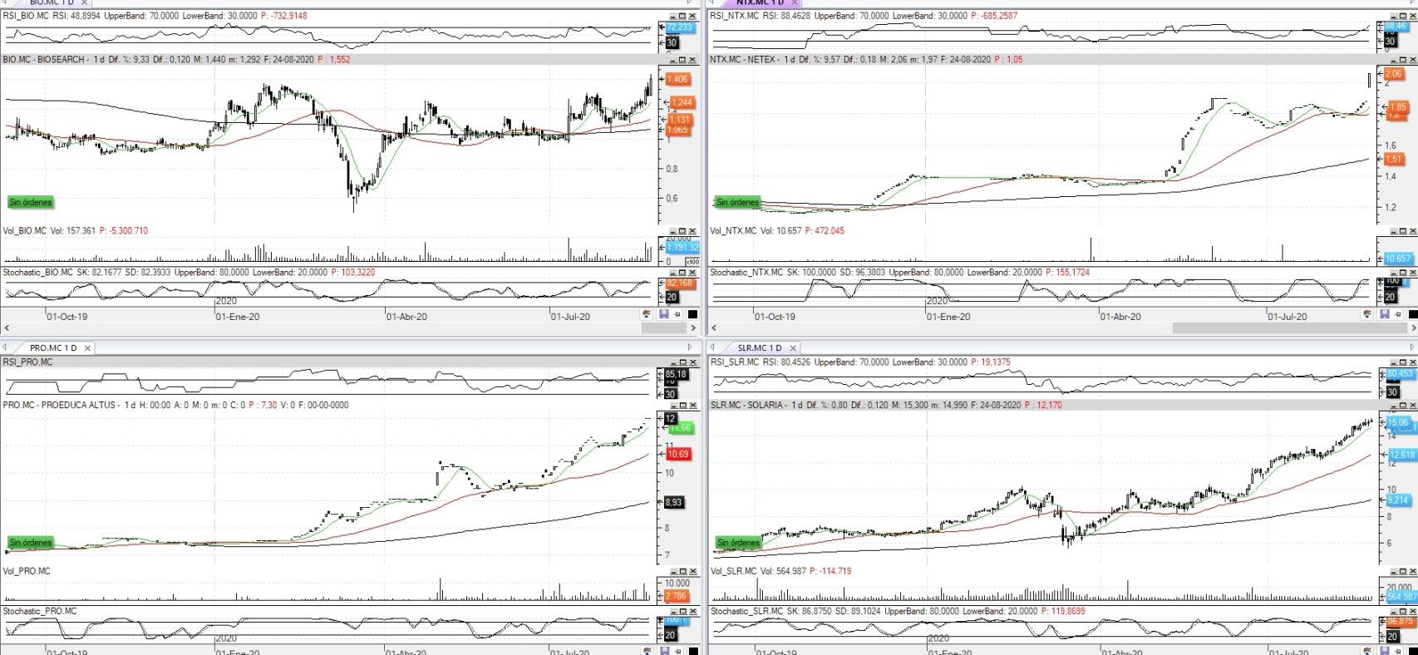Click the pin icon under BIO.MC chart

(x=677, y=314)
